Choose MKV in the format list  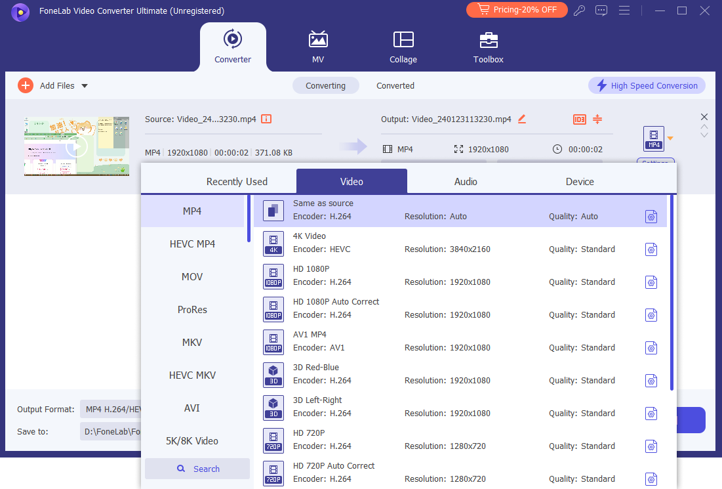tap(192, 342)
